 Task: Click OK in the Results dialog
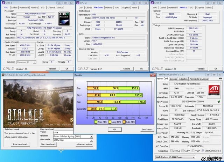click(x=115, y=130)
